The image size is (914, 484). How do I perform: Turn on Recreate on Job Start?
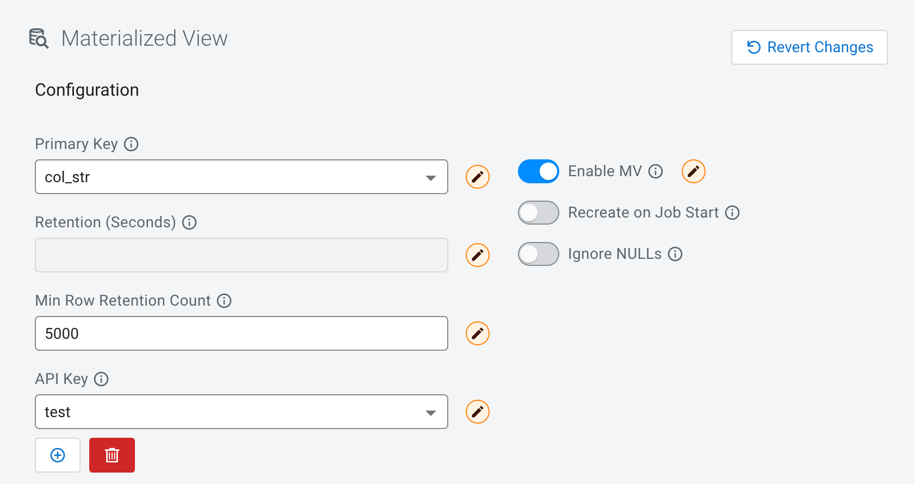tap(538, 213)
